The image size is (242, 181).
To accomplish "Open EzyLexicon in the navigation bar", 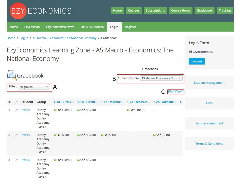I will (x=32, y=27).
